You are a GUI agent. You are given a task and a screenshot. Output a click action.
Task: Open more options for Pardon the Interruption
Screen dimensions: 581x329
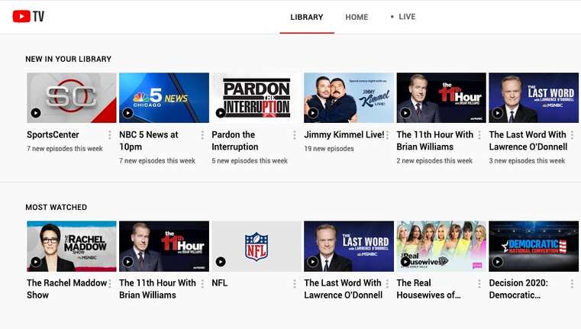295,135
